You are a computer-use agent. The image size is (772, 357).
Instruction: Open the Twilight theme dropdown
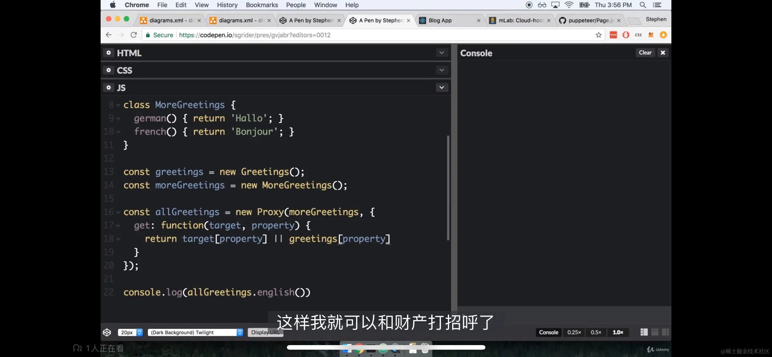tap(195, 332)
